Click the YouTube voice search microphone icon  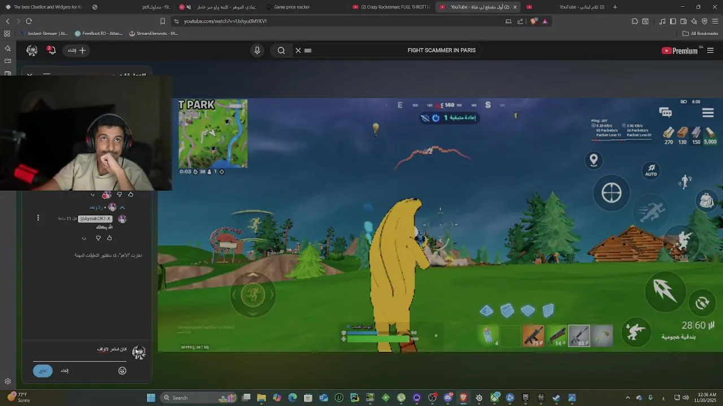point(257,50)
